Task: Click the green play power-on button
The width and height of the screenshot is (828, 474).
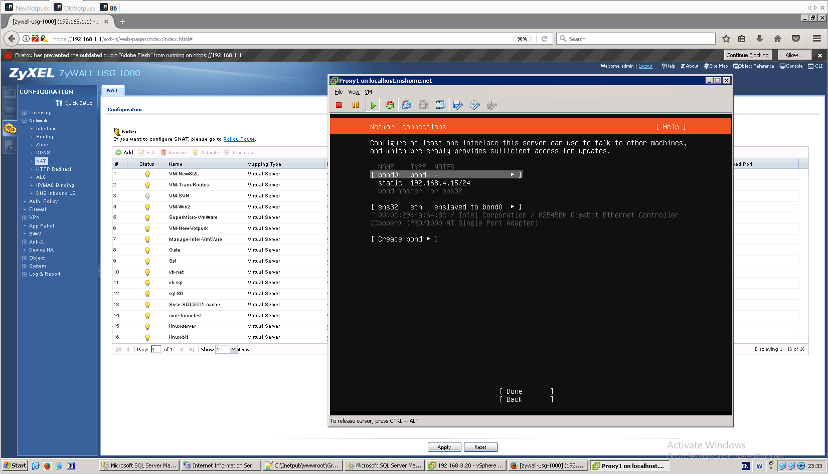Action: click(373, 105)
